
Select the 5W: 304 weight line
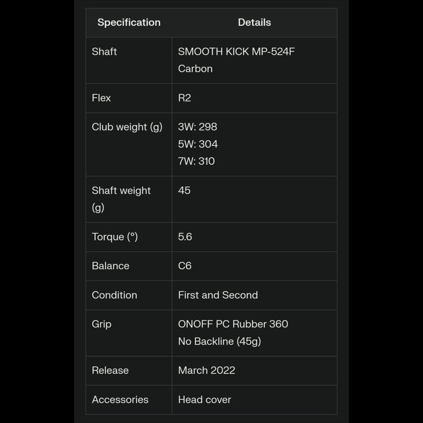tap(198, 144)
